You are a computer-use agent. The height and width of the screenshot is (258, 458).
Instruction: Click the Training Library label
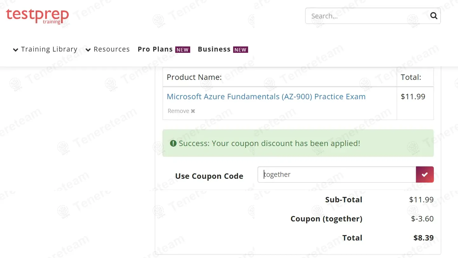[x=49, y=49]
